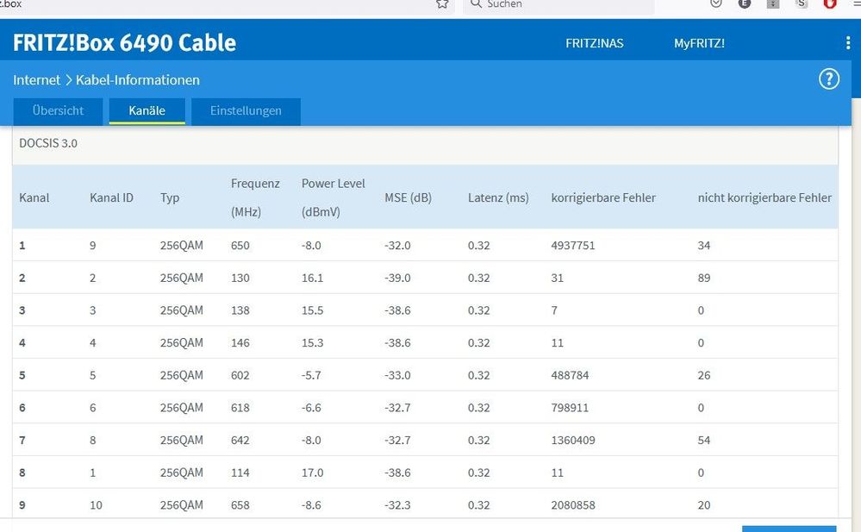Click frequency 642 in channel 7 row
Image resolution: width=861 pixels, height=532 pixels.
tap(240, 441)
